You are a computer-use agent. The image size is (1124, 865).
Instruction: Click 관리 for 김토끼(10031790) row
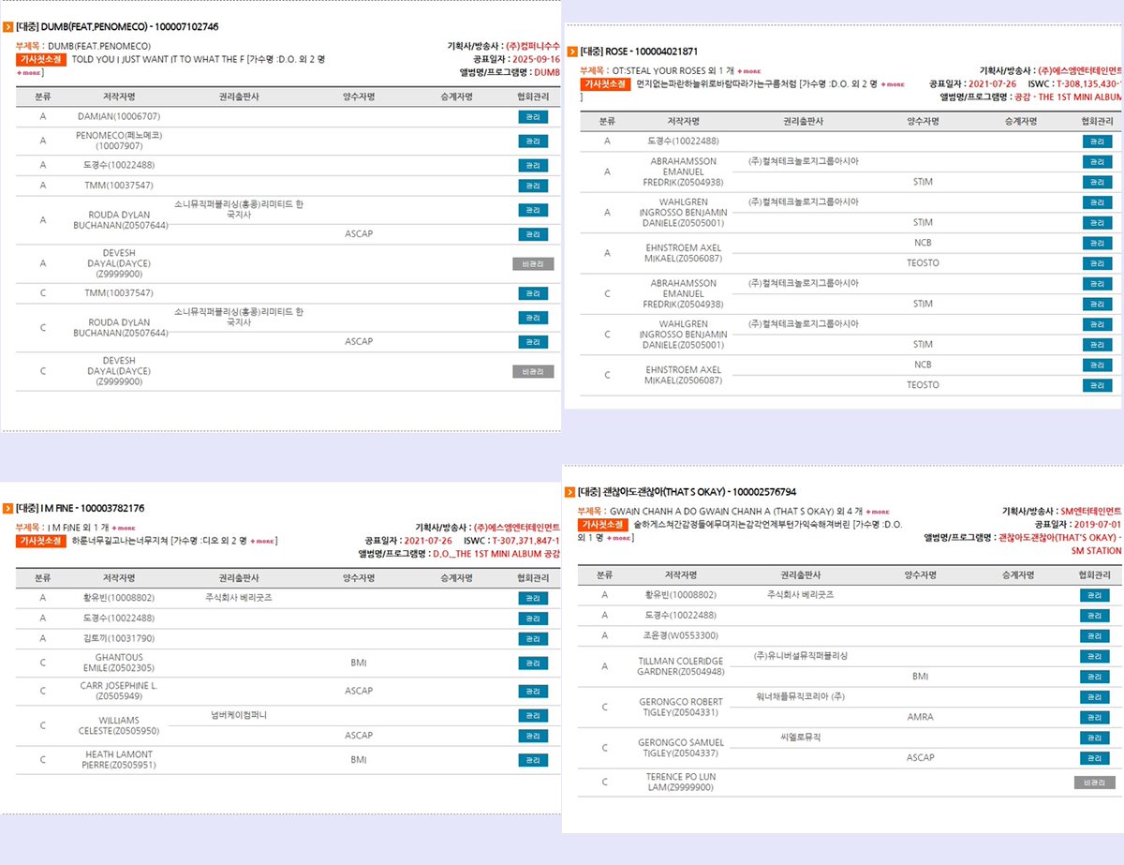click(x=533, y=639)
